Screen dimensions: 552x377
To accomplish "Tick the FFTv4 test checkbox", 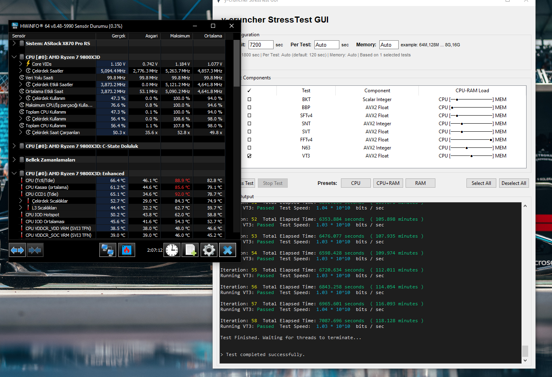I will point(249,140).
